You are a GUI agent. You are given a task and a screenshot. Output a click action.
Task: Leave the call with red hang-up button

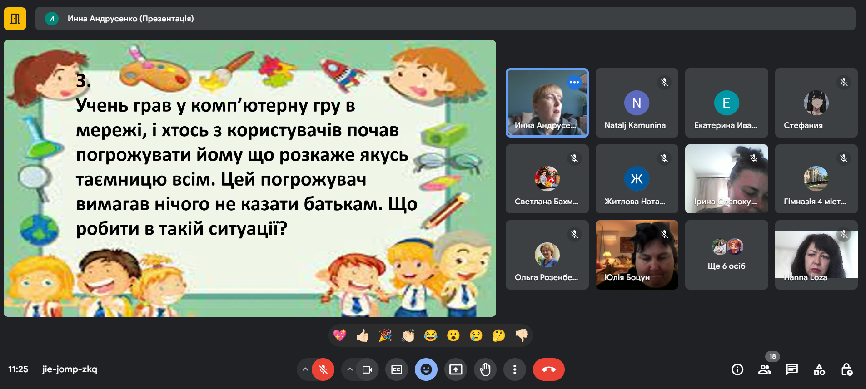tap(548, 369)
